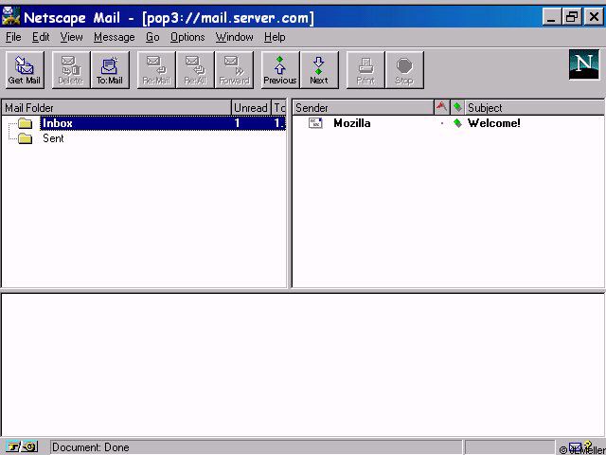Screen dimensions: 606x455
Task: Click the Delete message toolbar button
Action: tap(71, 70)
